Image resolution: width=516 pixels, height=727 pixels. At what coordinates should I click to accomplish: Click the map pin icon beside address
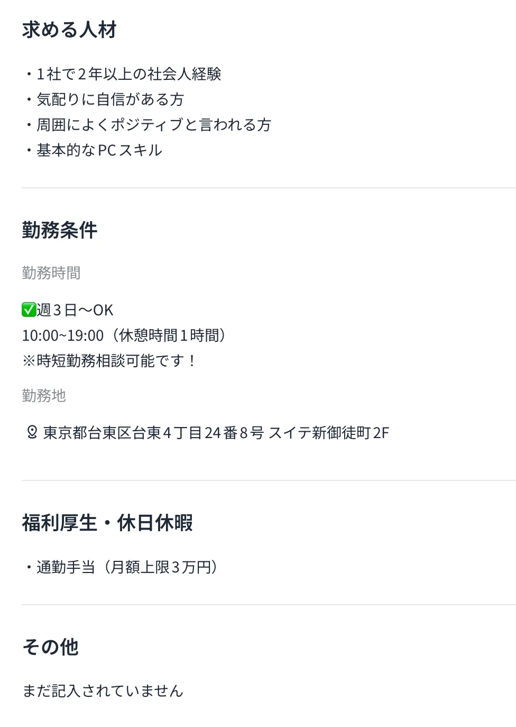32,432
